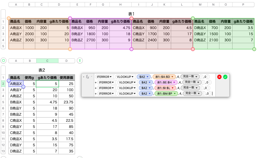Click the orange range handle at 表1 top-left corner
The image size is (264, 158).
click(x=9, y=18)
